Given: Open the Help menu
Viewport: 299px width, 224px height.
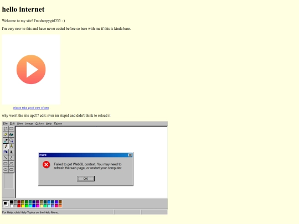Looking at the screenshot, I should pyautogui.click(x=49, y=123).
